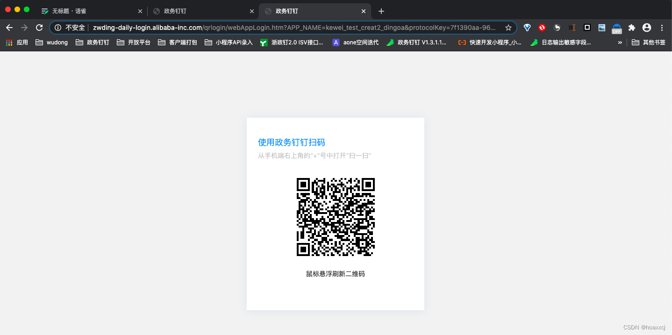Open the 小程序API录入 bookmark folder
The image size is (672, 335).
[229, 43]
